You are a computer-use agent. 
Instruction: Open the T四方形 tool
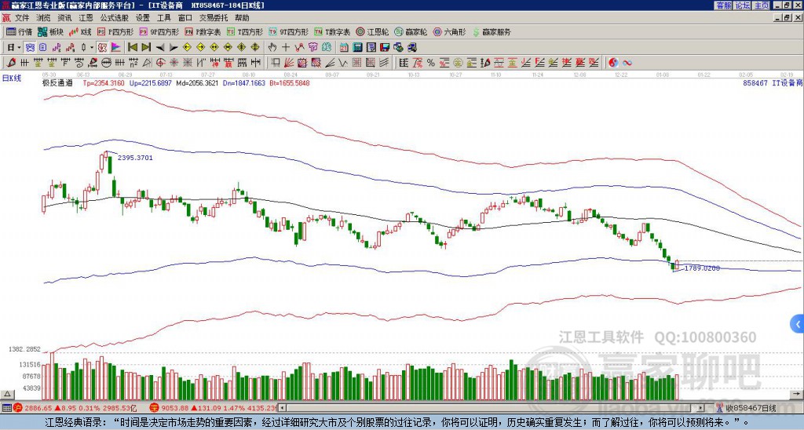pyautogui.click(x=245, y=32)
